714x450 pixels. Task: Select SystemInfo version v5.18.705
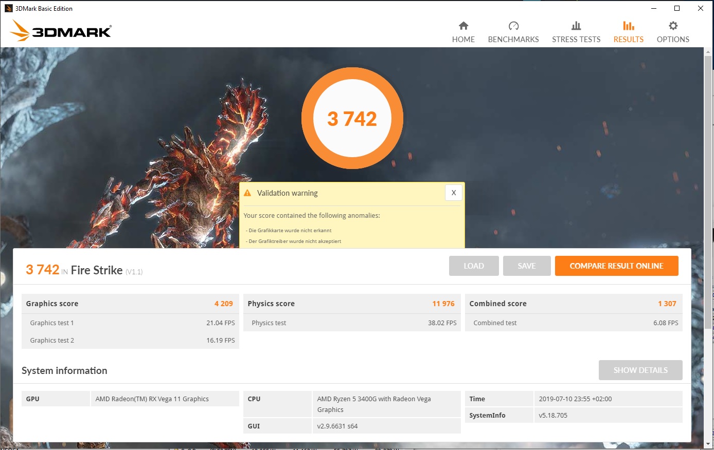pyautogui.click(x=553, y=415)
